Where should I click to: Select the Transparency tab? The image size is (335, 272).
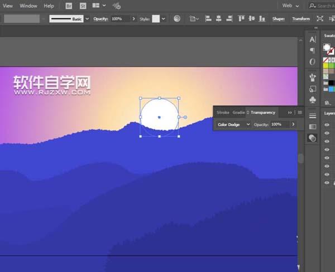[x=263, y=113]
